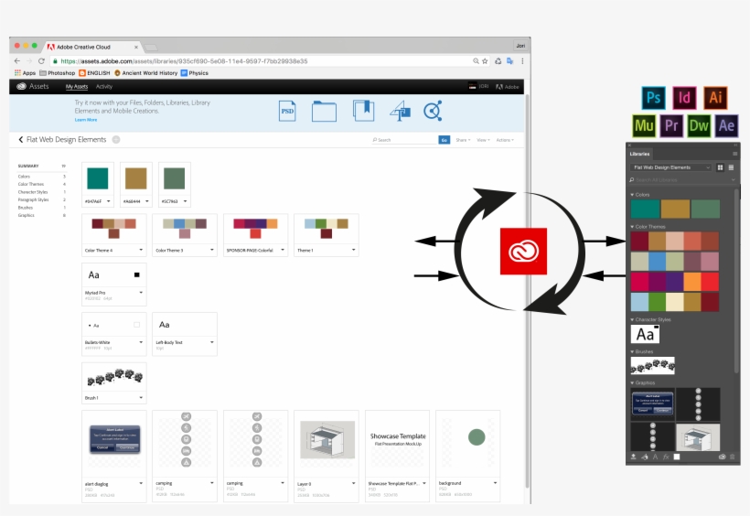750x516 pixels.
Task: Open the Flat Web Design Elements library dropdown
Action: 672,167
